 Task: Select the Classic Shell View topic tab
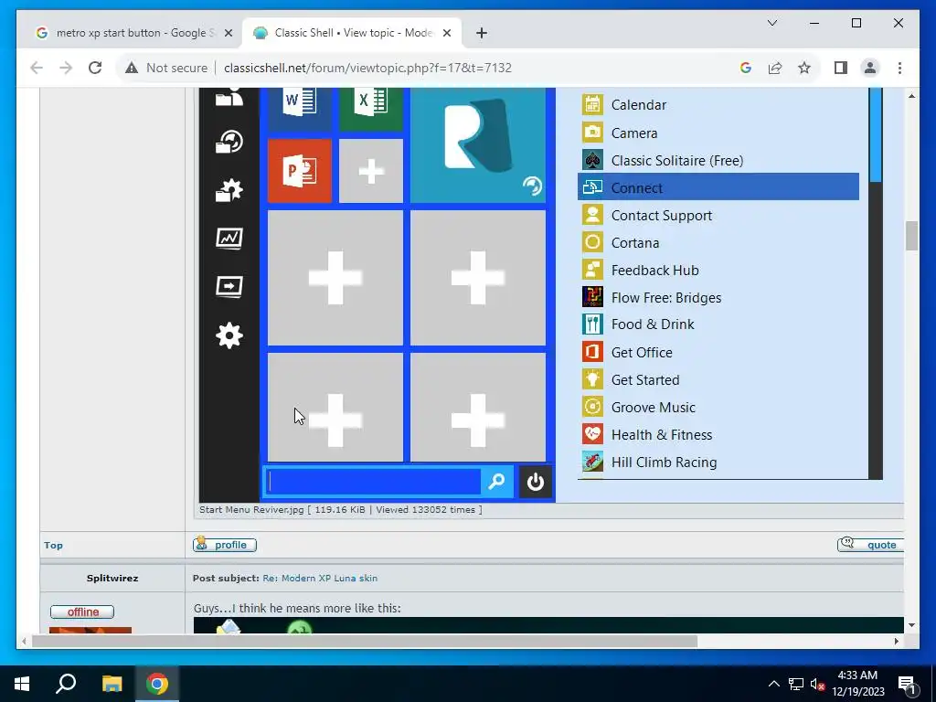(x=352, y=33)
